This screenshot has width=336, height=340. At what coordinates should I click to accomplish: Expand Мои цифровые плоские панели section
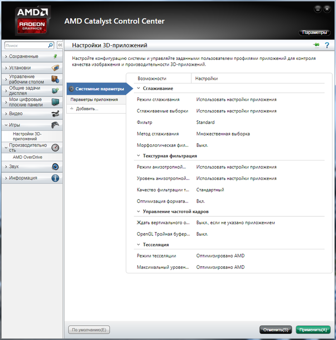point(6,102)
